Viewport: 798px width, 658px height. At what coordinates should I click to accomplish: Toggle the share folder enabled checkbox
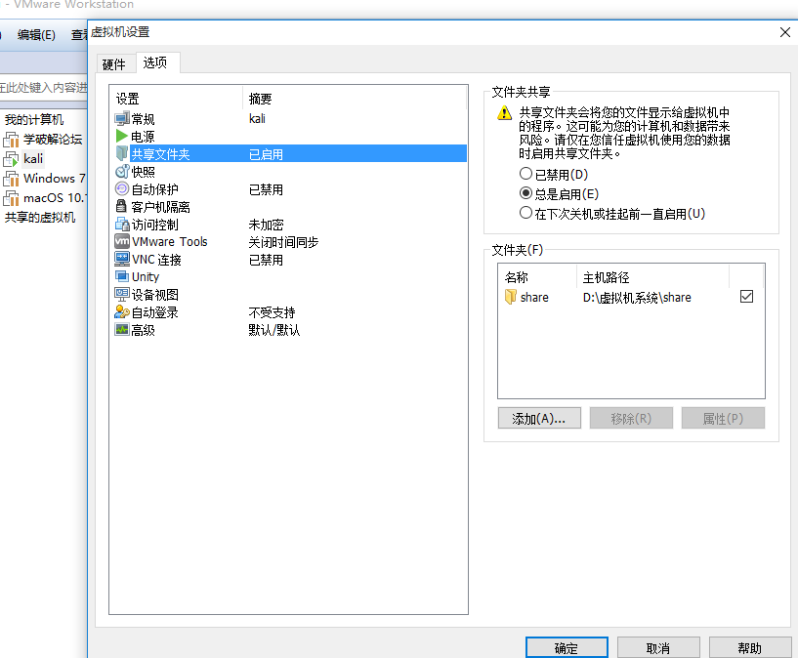(746, 297)
